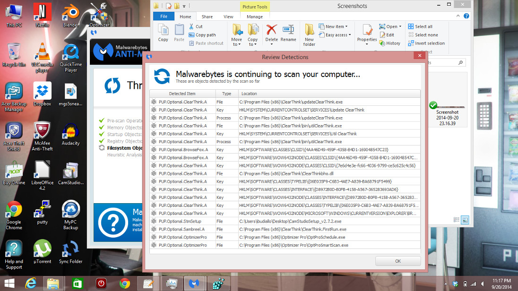
Task: Open the Windows Store taskbar icon
Action: pyautogui.click(x=78, y=283)
